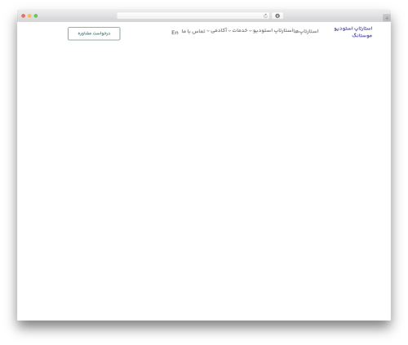Screen dimensions: 408x345
Task: Open the استارتاپ استودیو menu item
Action: pyautogui.click(x=273, y=30)
